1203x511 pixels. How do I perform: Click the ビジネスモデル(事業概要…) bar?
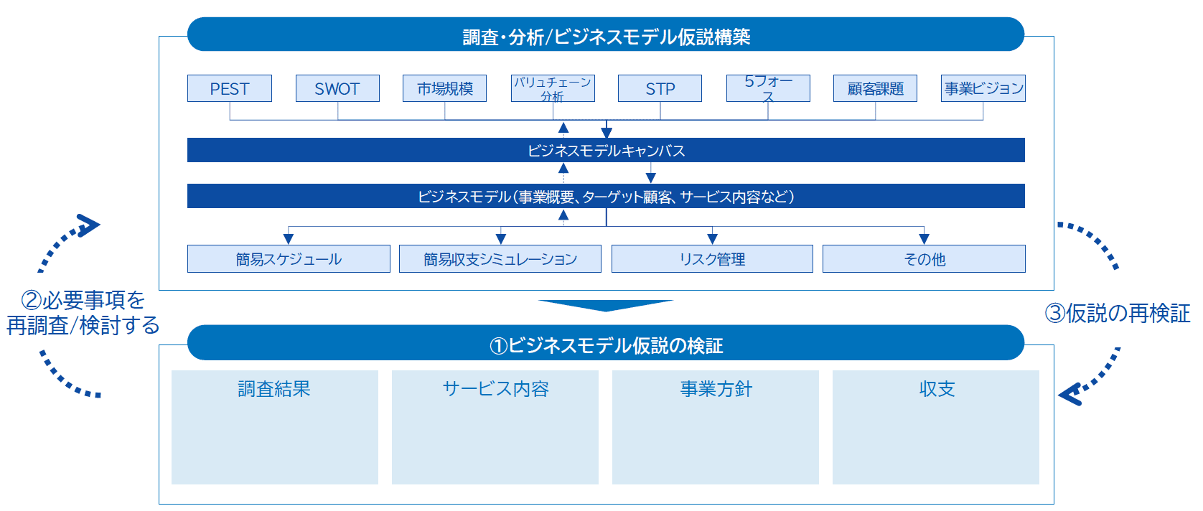(606, 196)
